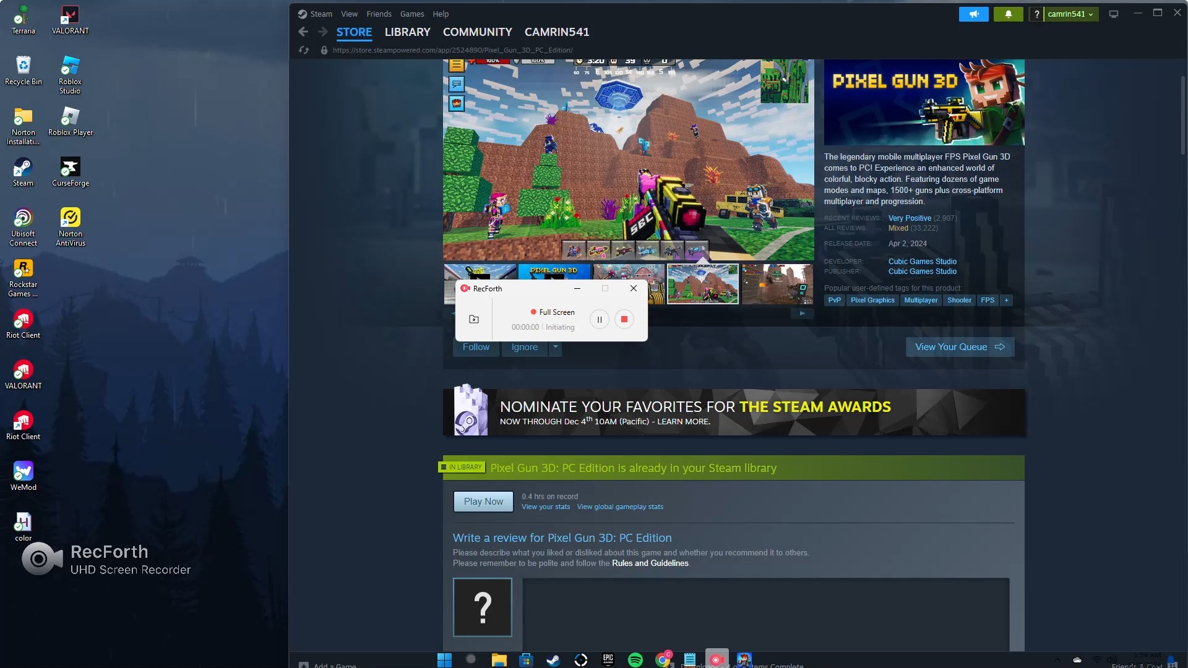Open Roblox Player desktop shortcut
Image resolution: width=1188 pixels, height=668 pixels.
(70, 121)
